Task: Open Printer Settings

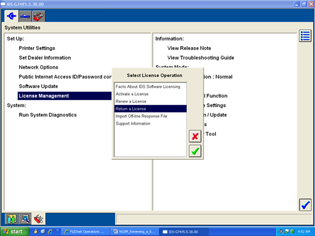Action: 37,48
